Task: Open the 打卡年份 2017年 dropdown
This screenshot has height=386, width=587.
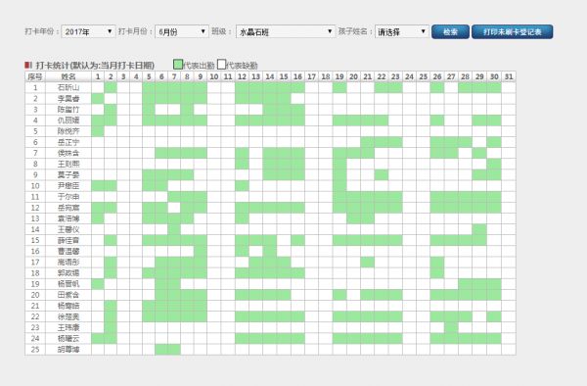Action: click(x=88, y=32)
